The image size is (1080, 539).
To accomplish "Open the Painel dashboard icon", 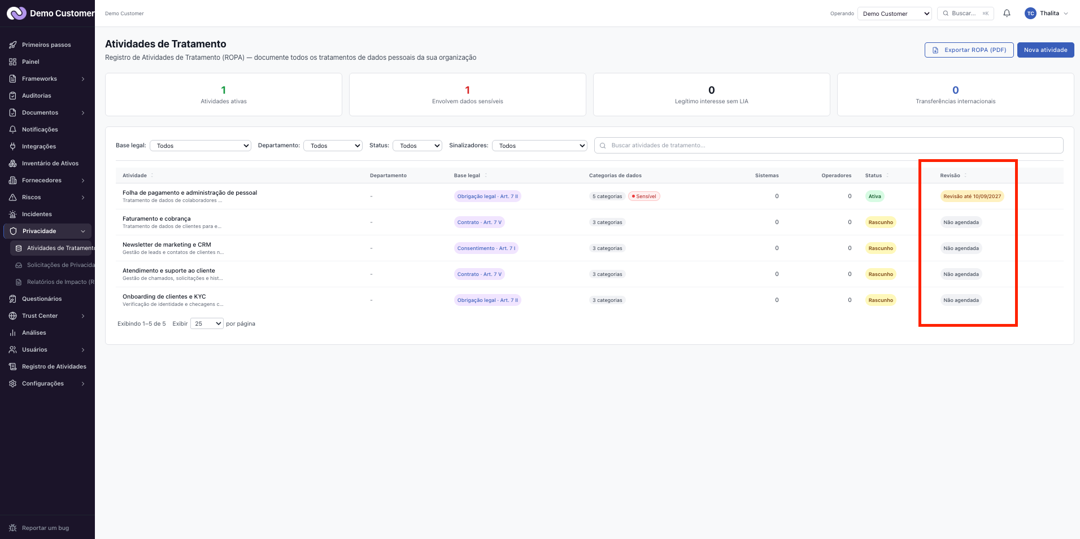I will pos(12,62).
